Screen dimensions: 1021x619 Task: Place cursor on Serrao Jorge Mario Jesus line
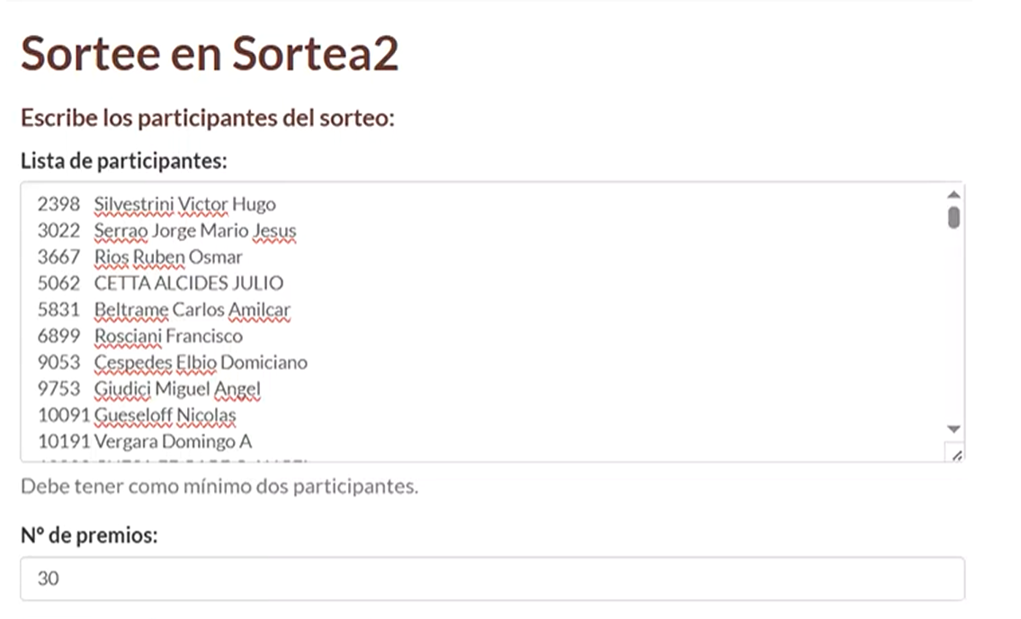(x=166, y=230)
